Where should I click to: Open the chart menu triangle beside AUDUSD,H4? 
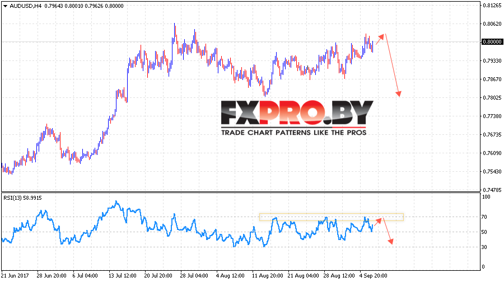pos(5,6)
